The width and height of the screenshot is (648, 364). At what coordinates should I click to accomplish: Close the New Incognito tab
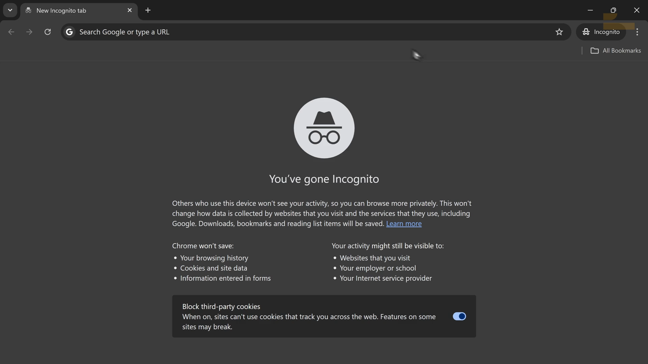[130, 10]
